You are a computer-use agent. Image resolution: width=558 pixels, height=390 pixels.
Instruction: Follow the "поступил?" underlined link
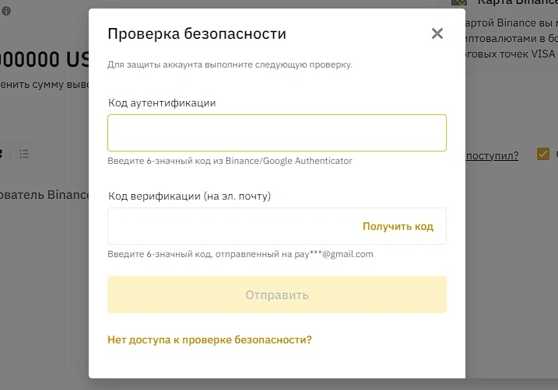pos(492,155)
